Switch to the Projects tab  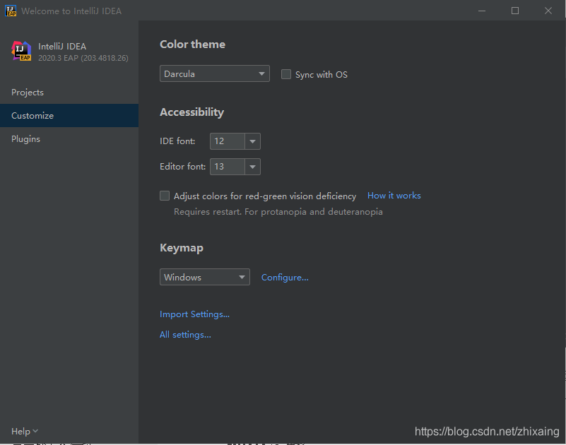28,93
